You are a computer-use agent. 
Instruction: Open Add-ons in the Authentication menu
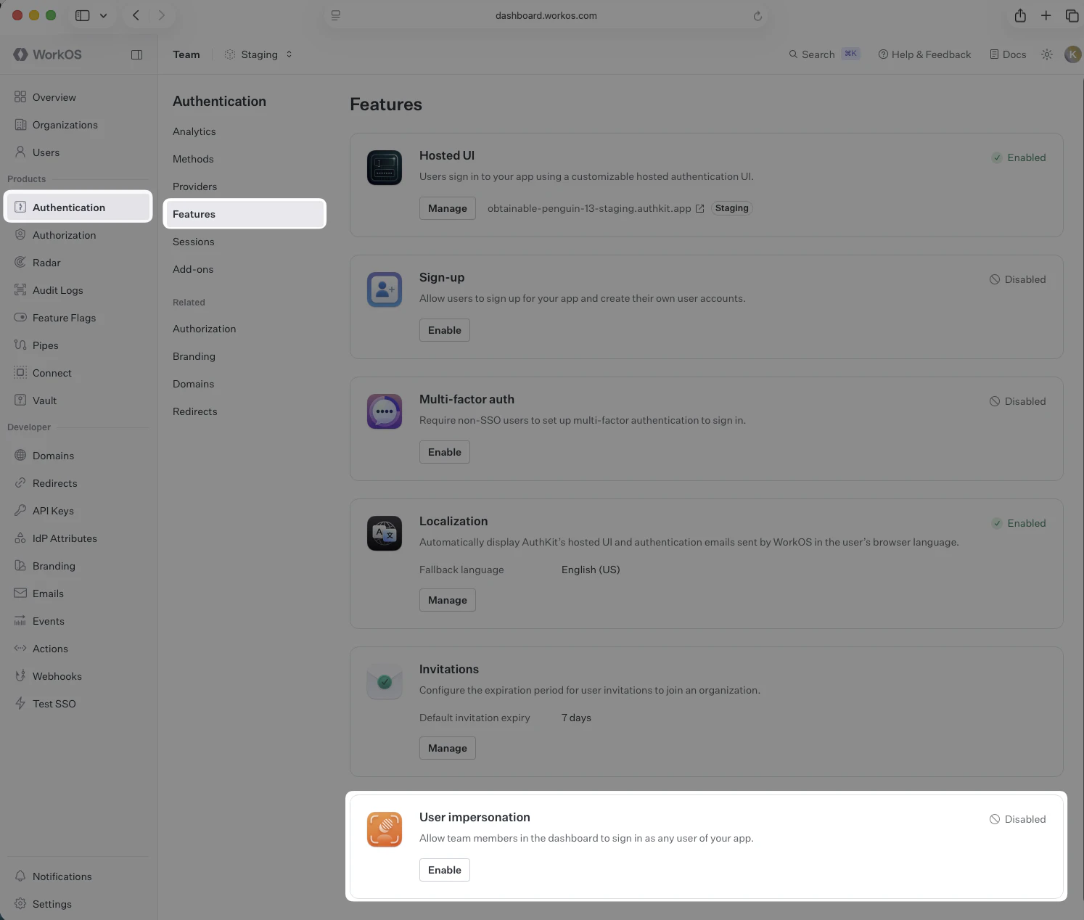click(x=193, y=269)
